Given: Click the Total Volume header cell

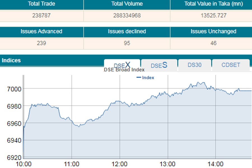Looking at the screenshot, I should click(127, 4).
